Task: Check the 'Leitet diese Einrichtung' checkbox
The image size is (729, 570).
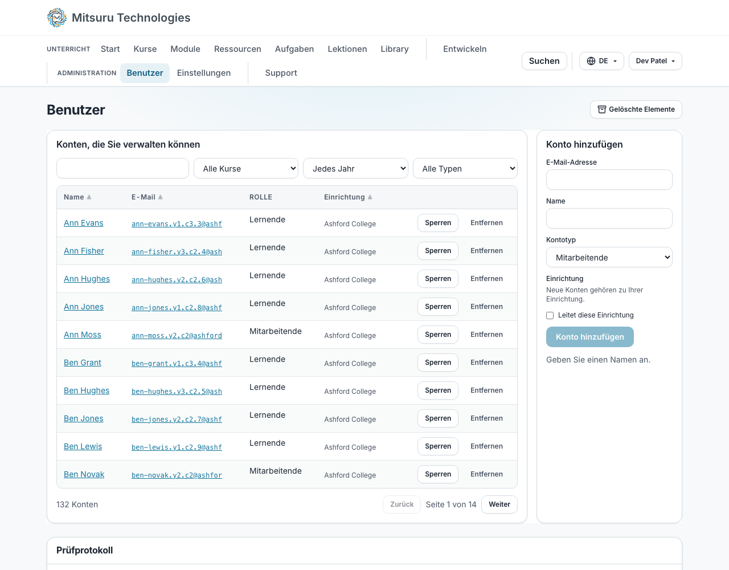Action: click(x=550, y=315)
